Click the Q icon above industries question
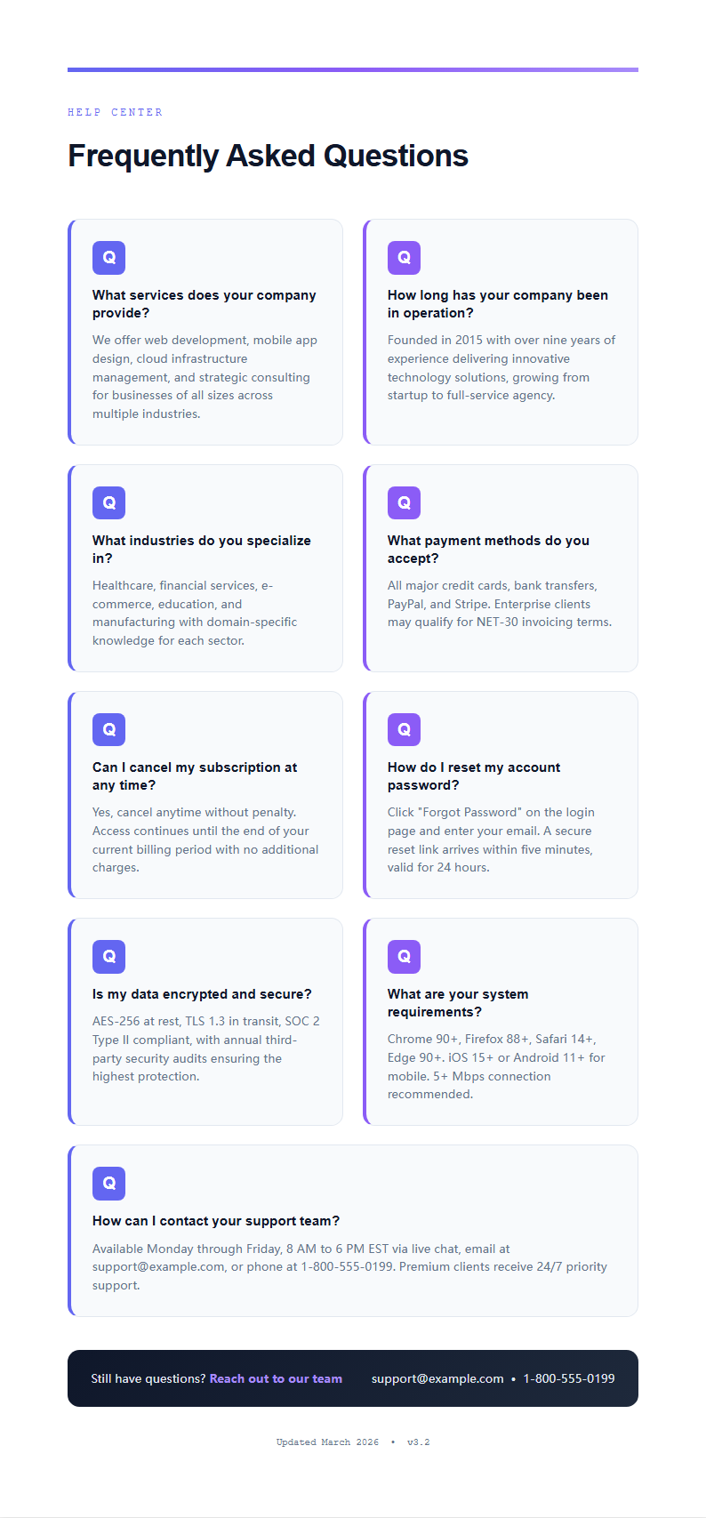This screenshot has width=706, height=1518. coord(108,502)
